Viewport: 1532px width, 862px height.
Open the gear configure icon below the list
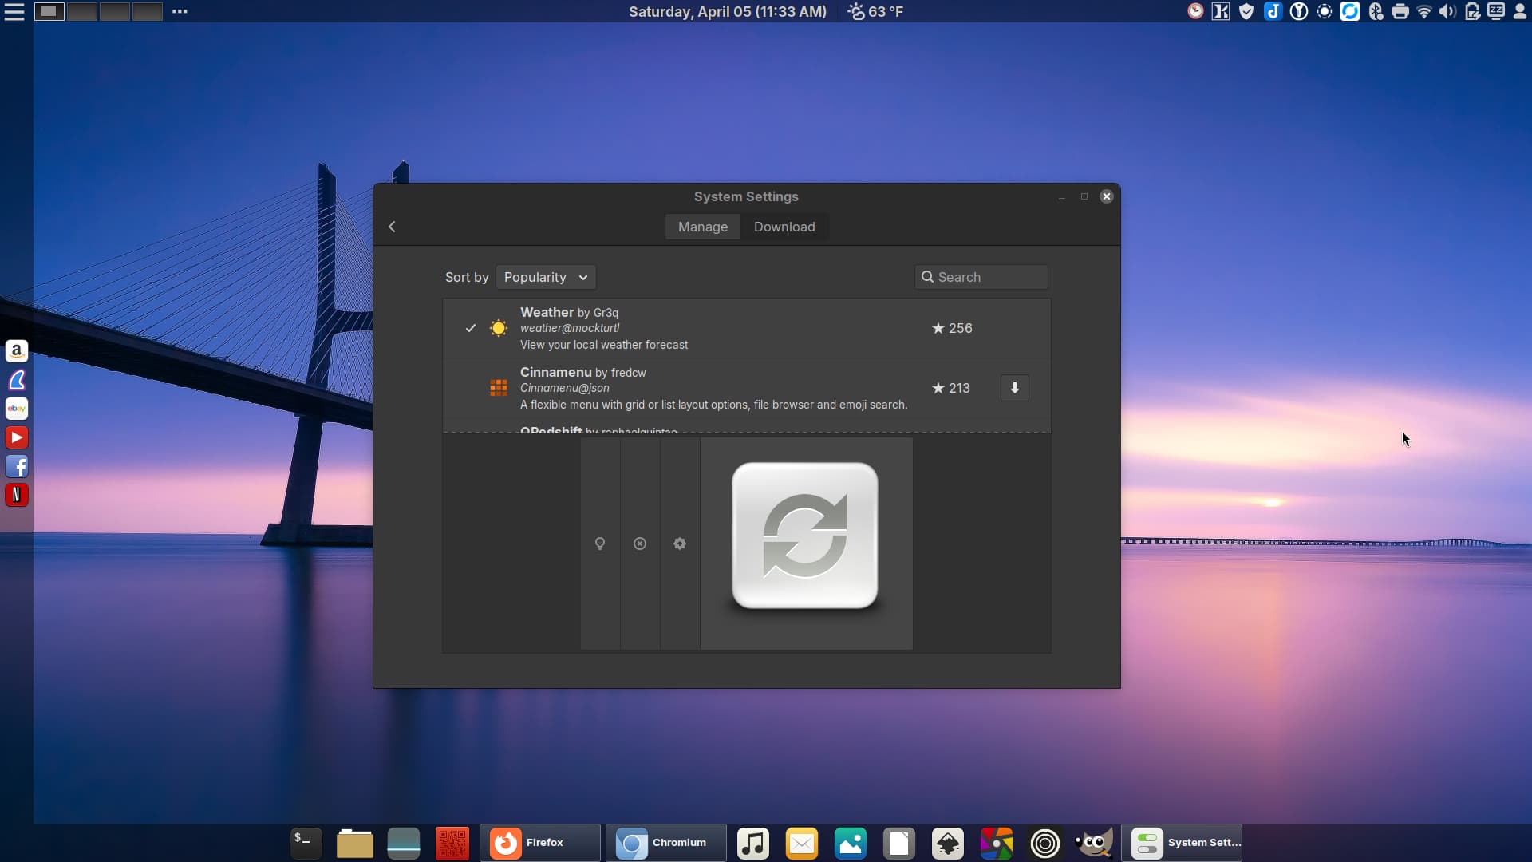click(680, 544)
